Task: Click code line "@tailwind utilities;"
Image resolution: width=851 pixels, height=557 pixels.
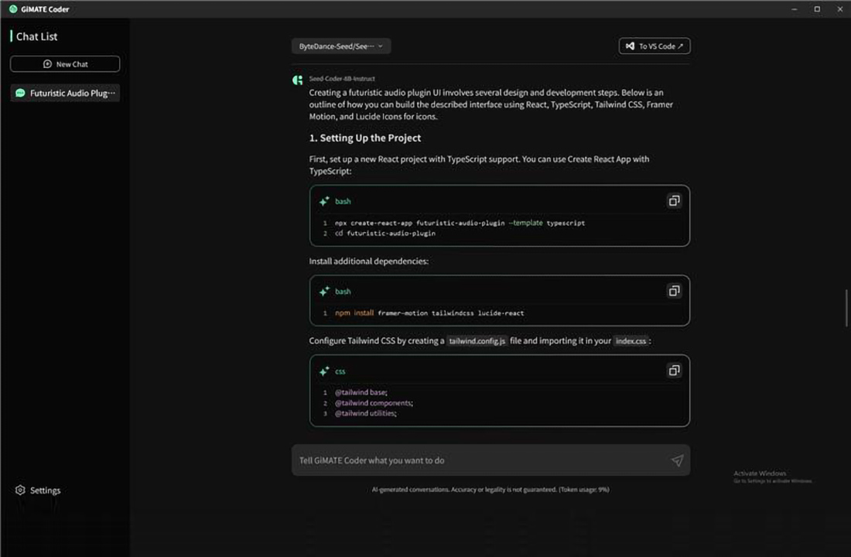Action: tap(365, 413)
